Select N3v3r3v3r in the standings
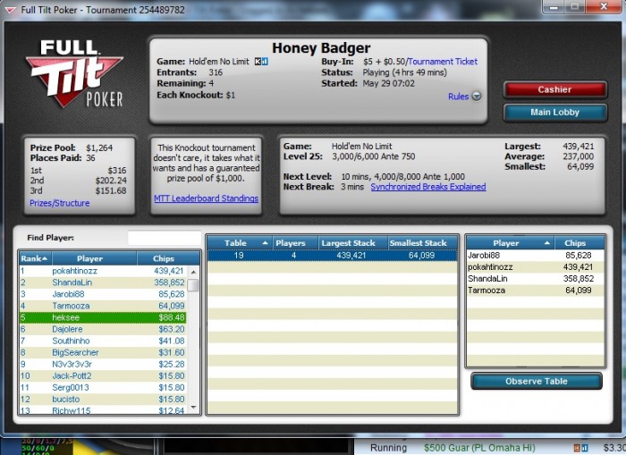Image resolution: width=626 pixels, height=455 pixels. click(103, 364)
